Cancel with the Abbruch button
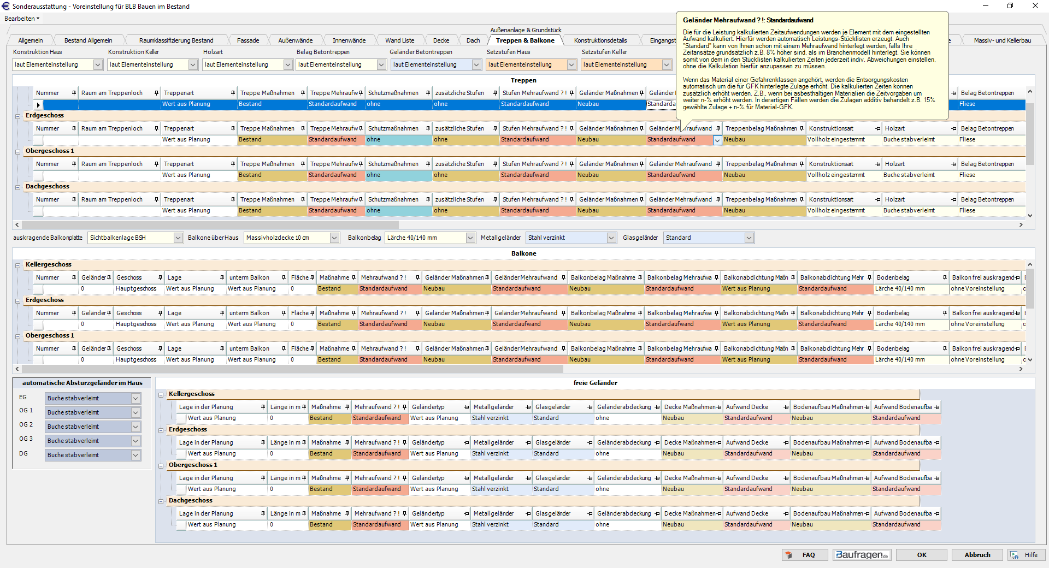This screenshot has height=568, width=1049. 977,555
